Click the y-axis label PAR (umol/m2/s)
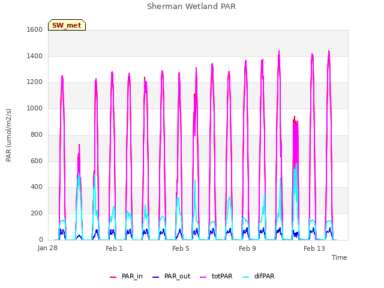 [x=8, y=135]
